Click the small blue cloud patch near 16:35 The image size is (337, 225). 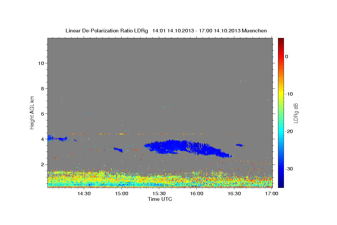click(x=240, y=145)
